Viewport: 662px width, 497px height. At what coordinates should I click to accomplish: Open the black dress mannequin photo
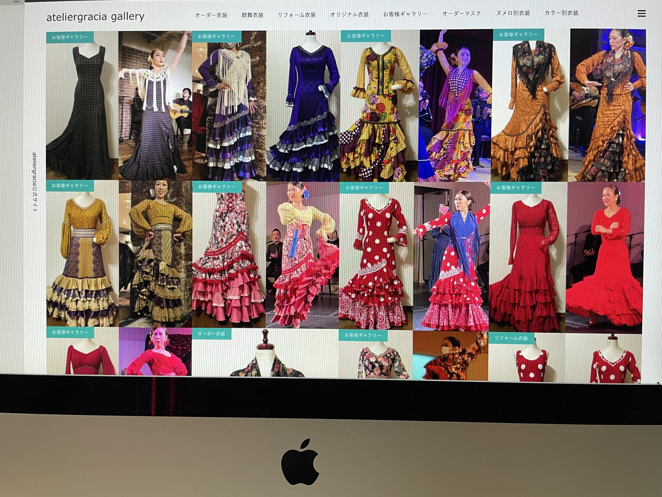82,105
